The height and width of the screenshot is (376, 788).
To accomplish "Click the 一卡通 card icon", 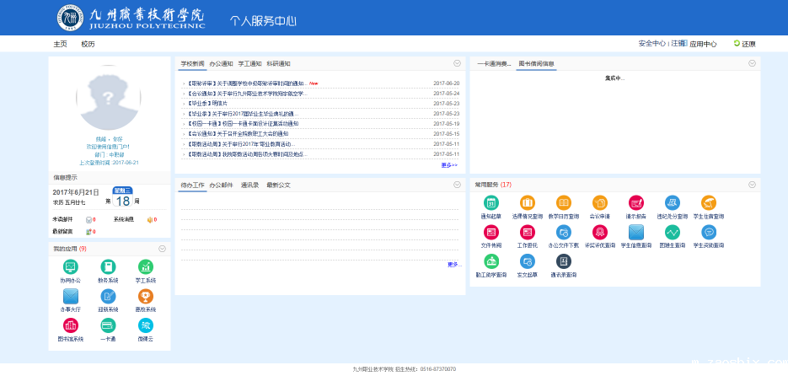I will (108, 325).
